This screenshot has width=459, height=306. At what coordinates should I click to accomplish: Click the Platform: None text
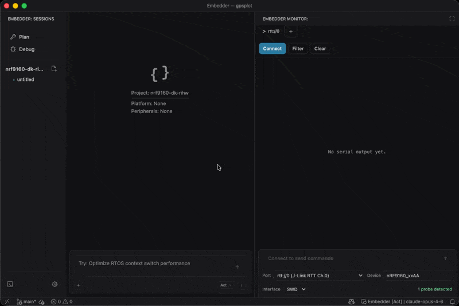[149, 104]
